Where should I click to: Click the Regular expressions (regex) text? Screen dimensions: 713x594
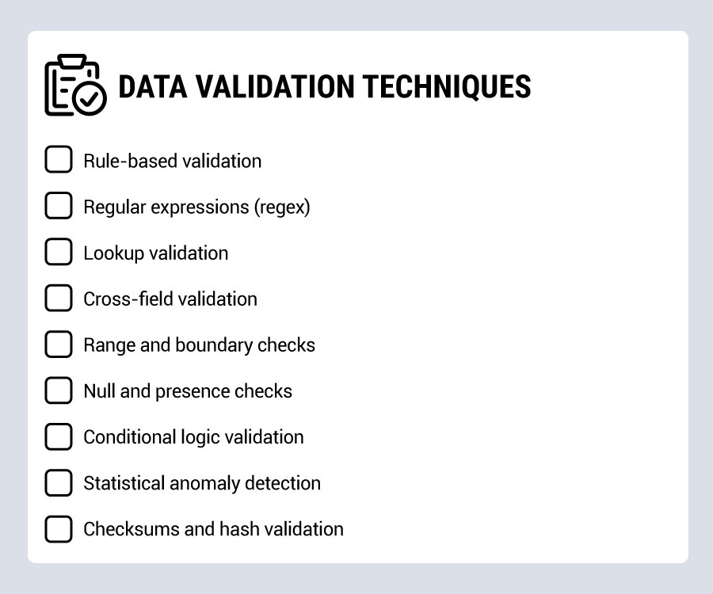[x=197, y=208]
